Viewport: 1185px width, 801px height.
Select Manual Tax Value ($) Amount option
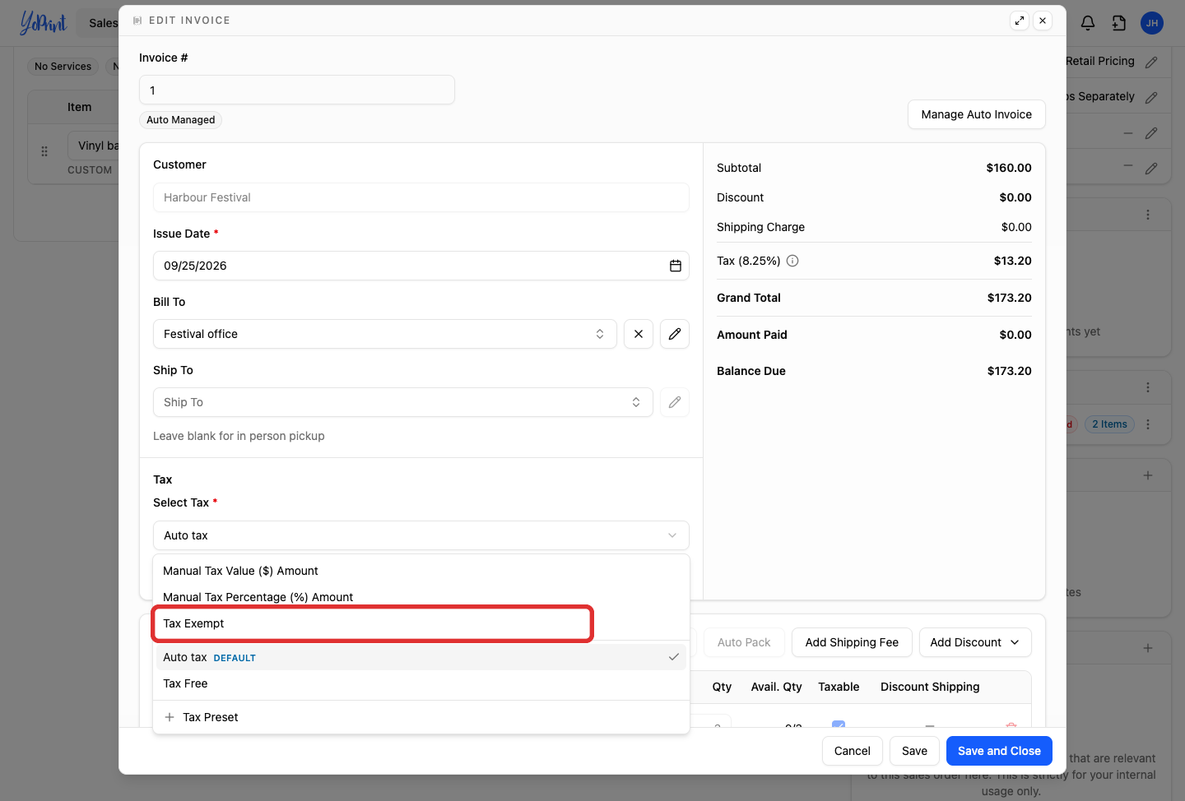421,571
